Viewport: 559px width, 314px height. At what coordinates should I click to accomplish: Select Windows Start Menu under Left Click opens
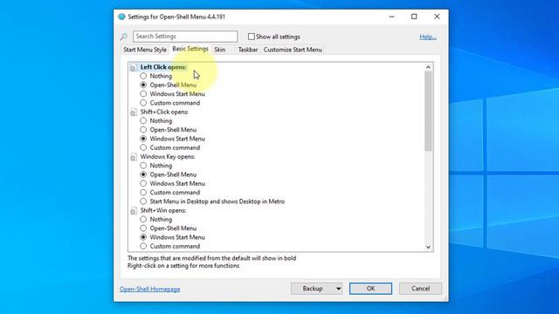coord(143,93)
